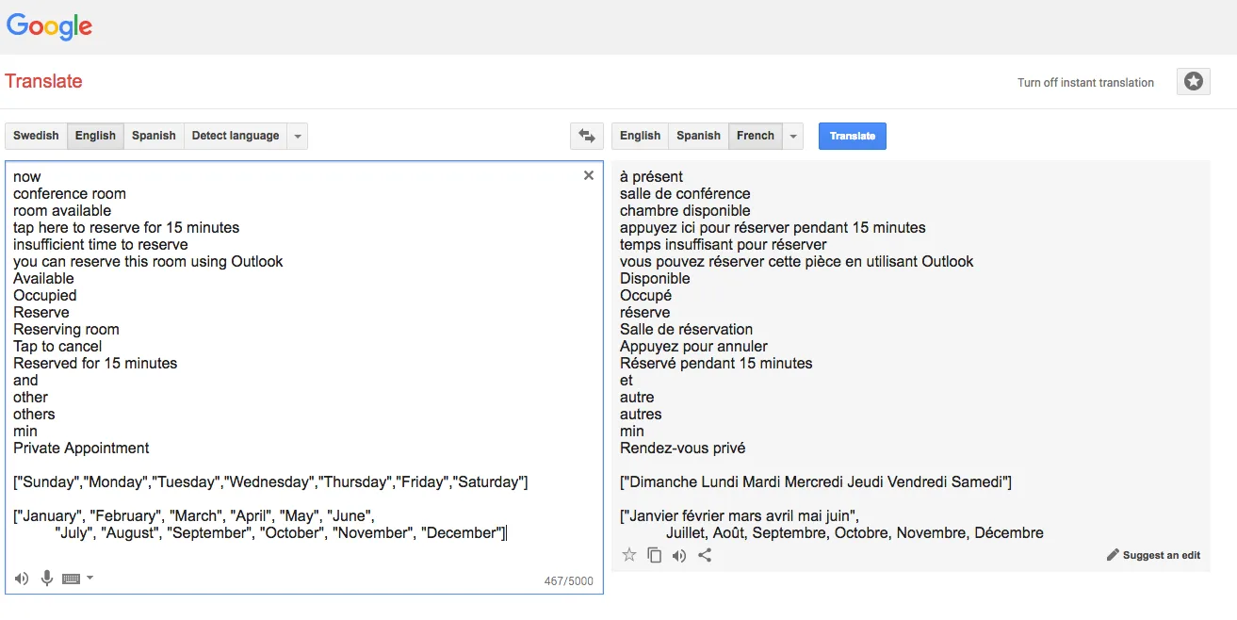Clear the source text with X
1237x620 pixels.
click(x=589, y=175)
